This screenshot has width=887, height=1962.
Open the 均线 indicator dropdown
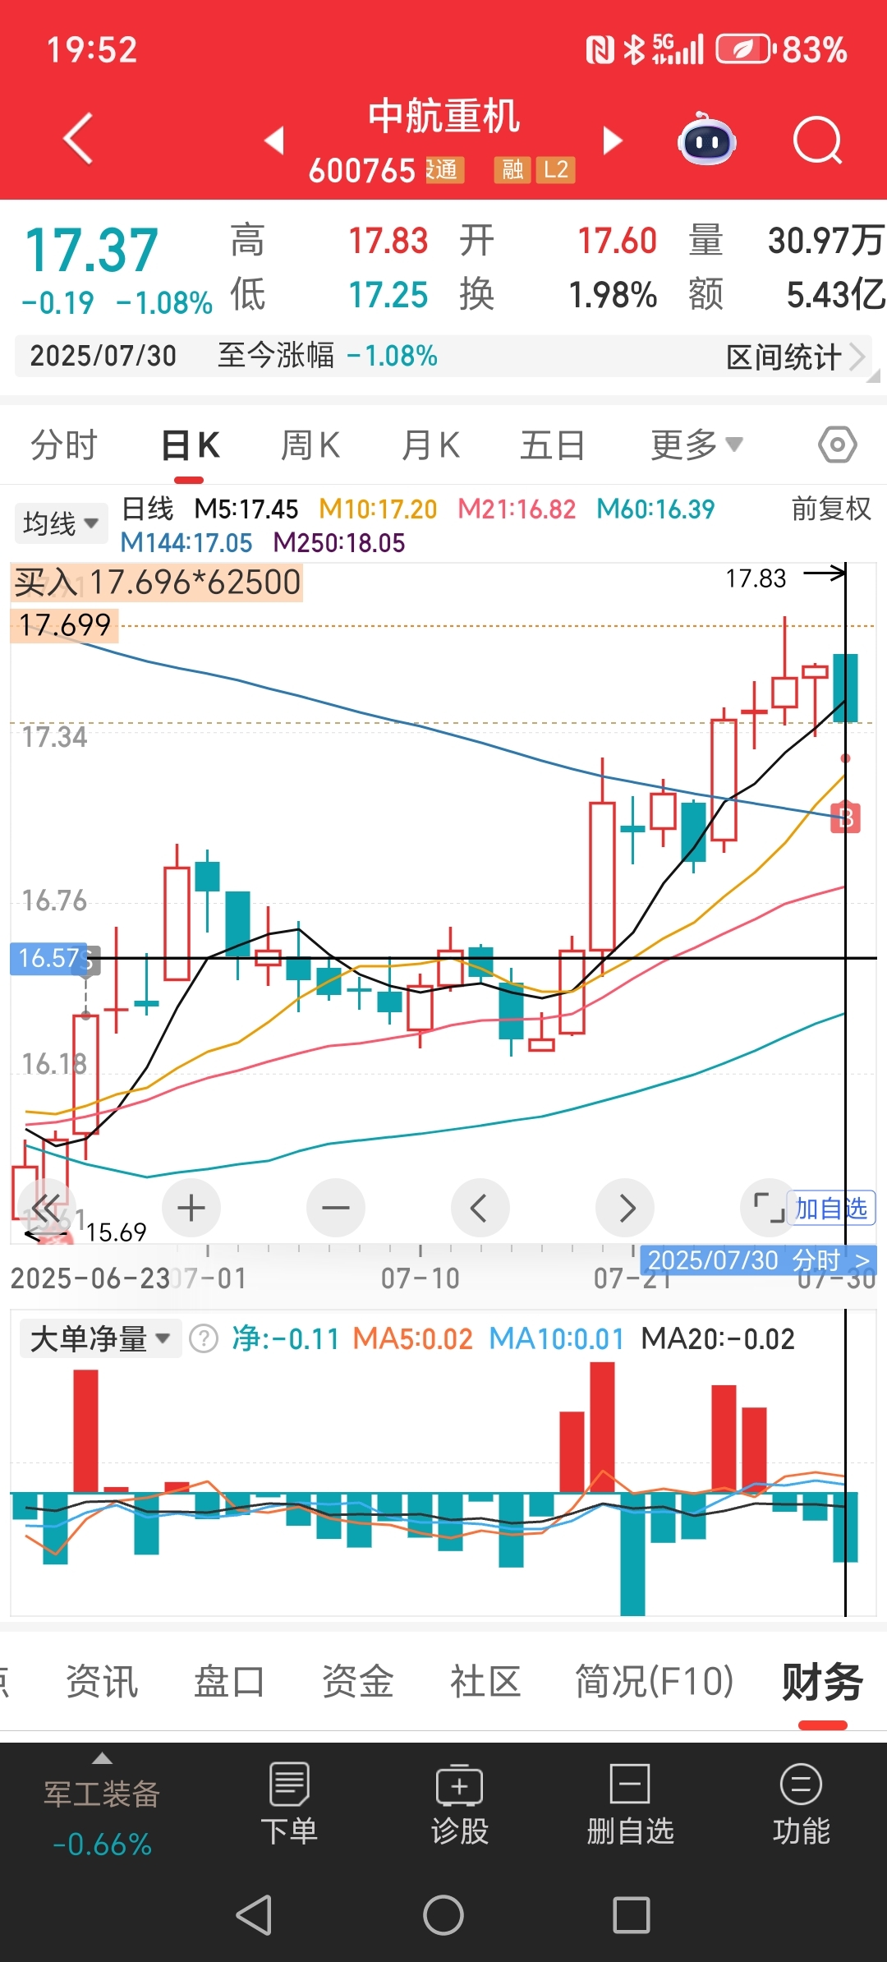pos(61,523)
